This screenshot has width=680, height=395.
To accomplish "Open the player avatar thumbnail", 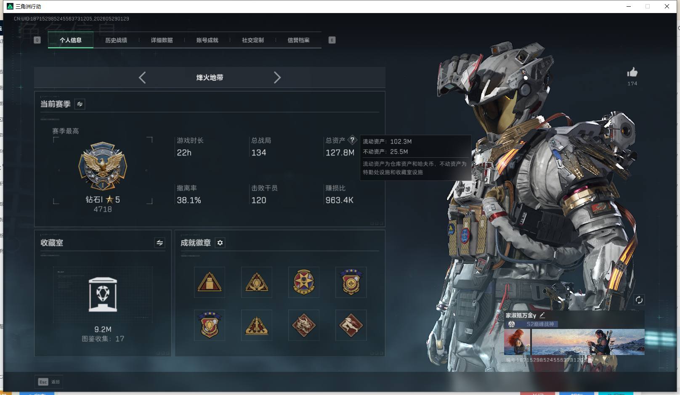I will [517, 342].
